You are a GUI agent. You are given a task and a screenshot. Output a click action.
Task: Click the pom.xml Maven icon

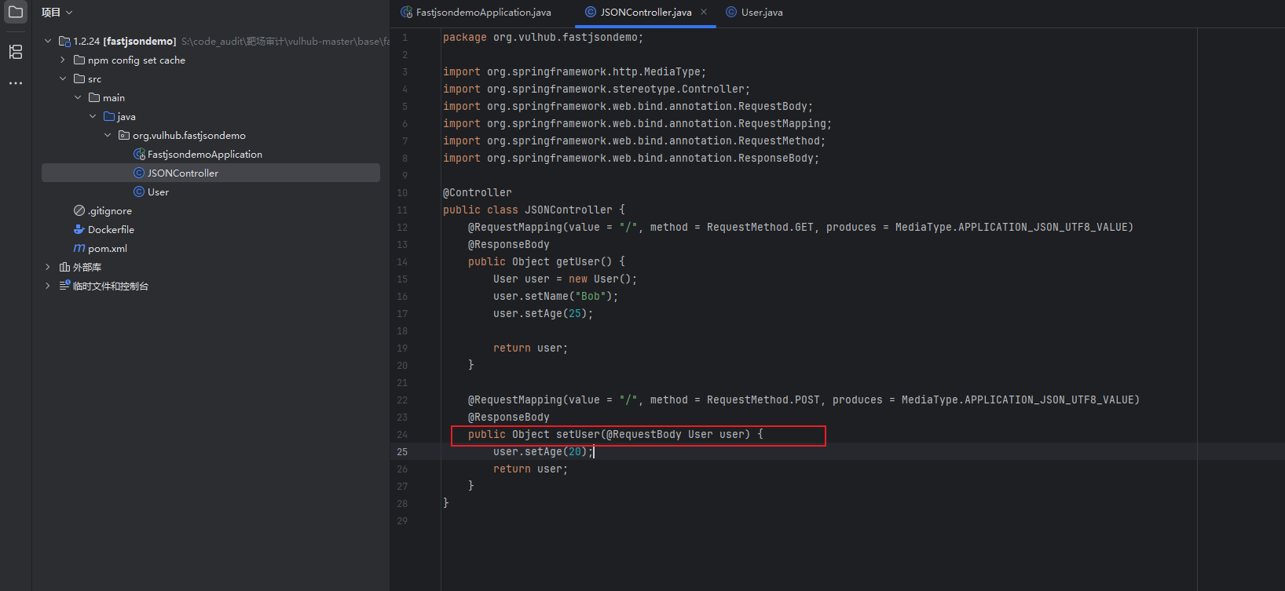[79, 248]
